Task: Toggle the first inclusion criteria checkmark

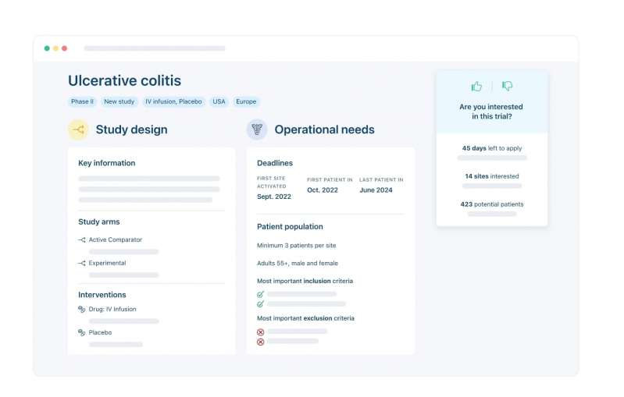Action: coord(261,294)
